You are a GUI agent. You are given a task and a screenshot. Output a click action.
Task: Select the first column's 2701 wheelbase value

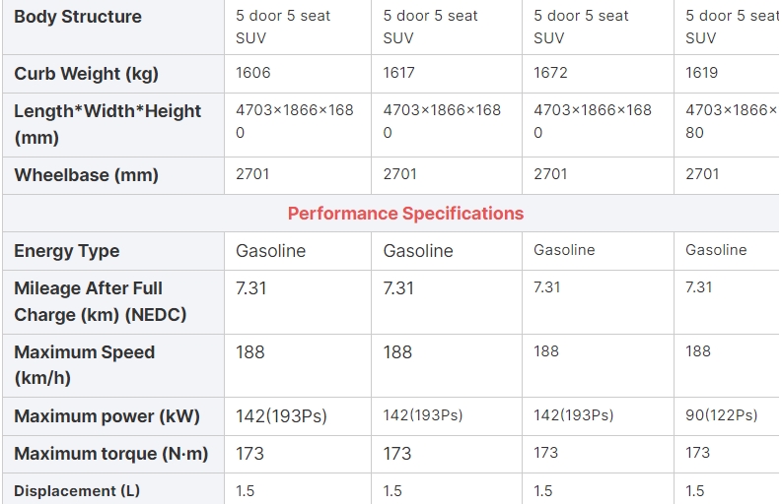pyautogui.click(x=253, y=174)
